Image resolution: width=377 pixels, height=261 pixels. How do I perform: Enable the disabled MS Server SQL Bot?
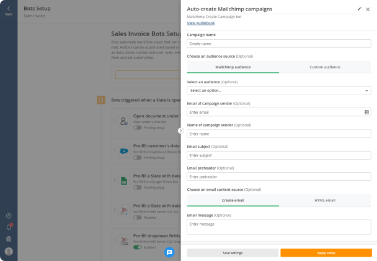pyautogui.click(x=138, y=217)
